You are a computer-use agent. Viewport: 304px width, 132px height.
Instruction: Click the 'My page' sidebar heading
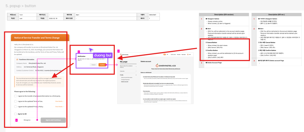coord(124,62)
